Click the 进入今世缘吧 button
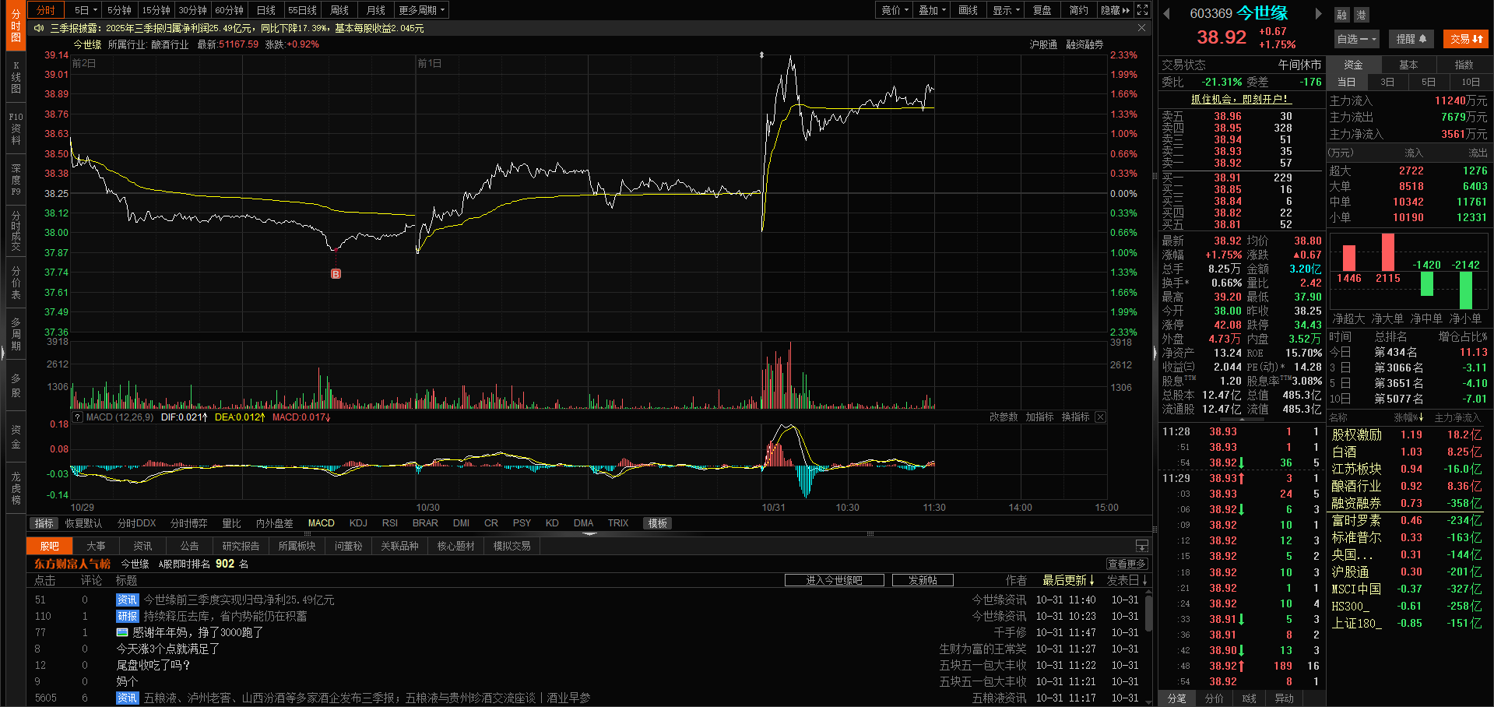 [834, 580]
